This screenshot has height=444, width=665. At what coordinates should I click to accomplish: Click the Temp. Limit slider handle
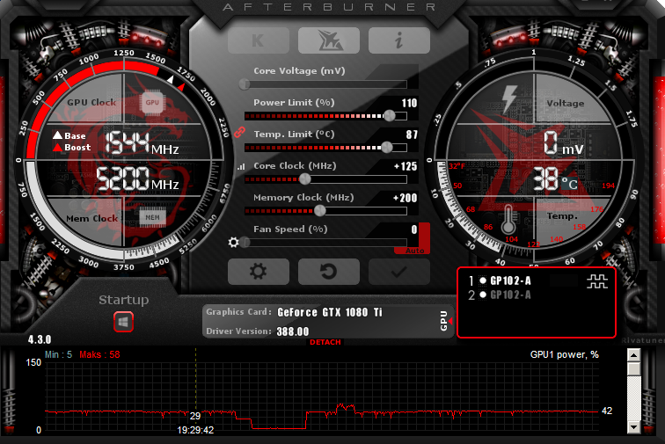click(387, 147)
